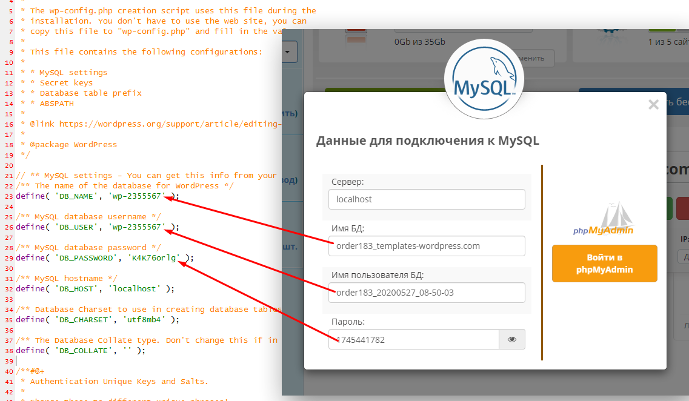
Task: Place cursor on the DB_USER define line
Action: coord(98,227)
